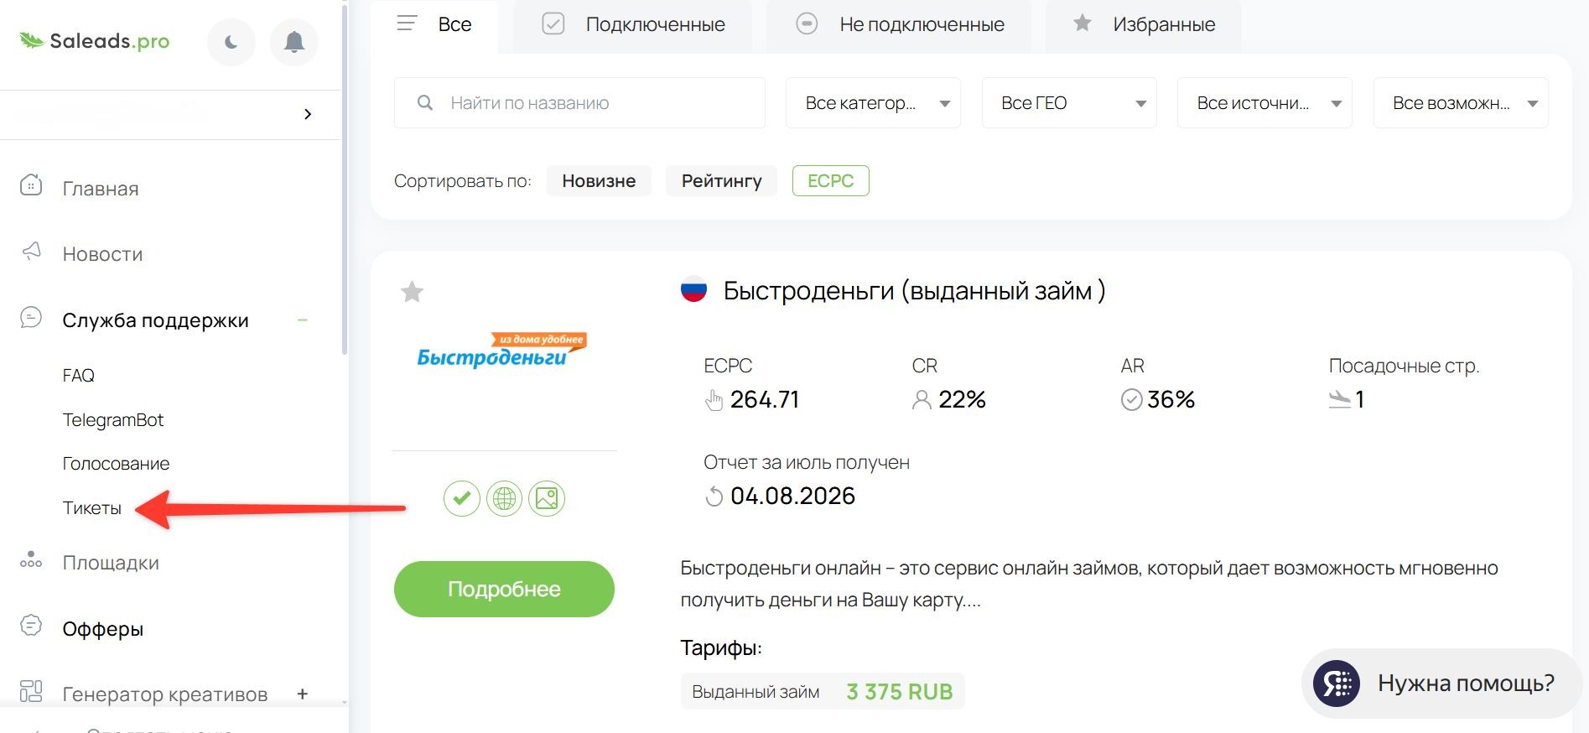Open the Все ГЕО dropdown
Image resolution: width=1589 pixels, height=733 pixels.
tap(1069, 103)
